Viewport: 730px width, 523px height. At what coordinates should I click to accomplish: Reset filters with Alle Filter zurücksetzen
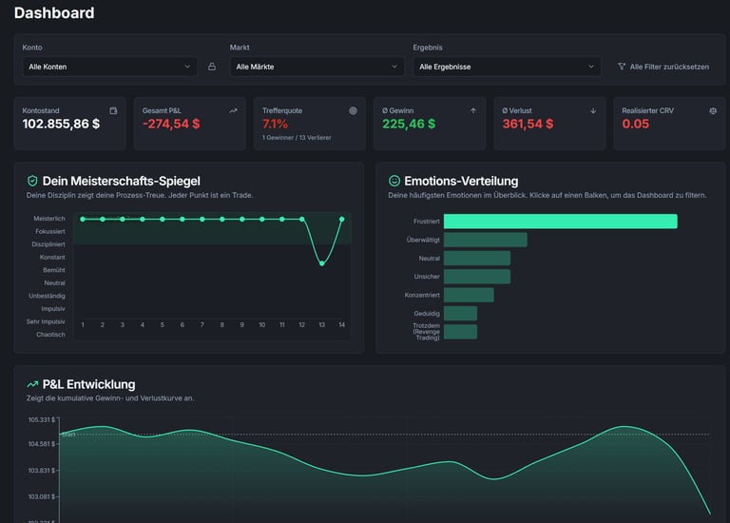click(x=663, y=67)
